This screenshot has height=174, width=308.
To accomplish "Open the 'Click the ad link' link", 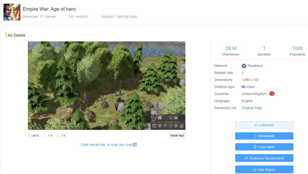I will [107, 145].
